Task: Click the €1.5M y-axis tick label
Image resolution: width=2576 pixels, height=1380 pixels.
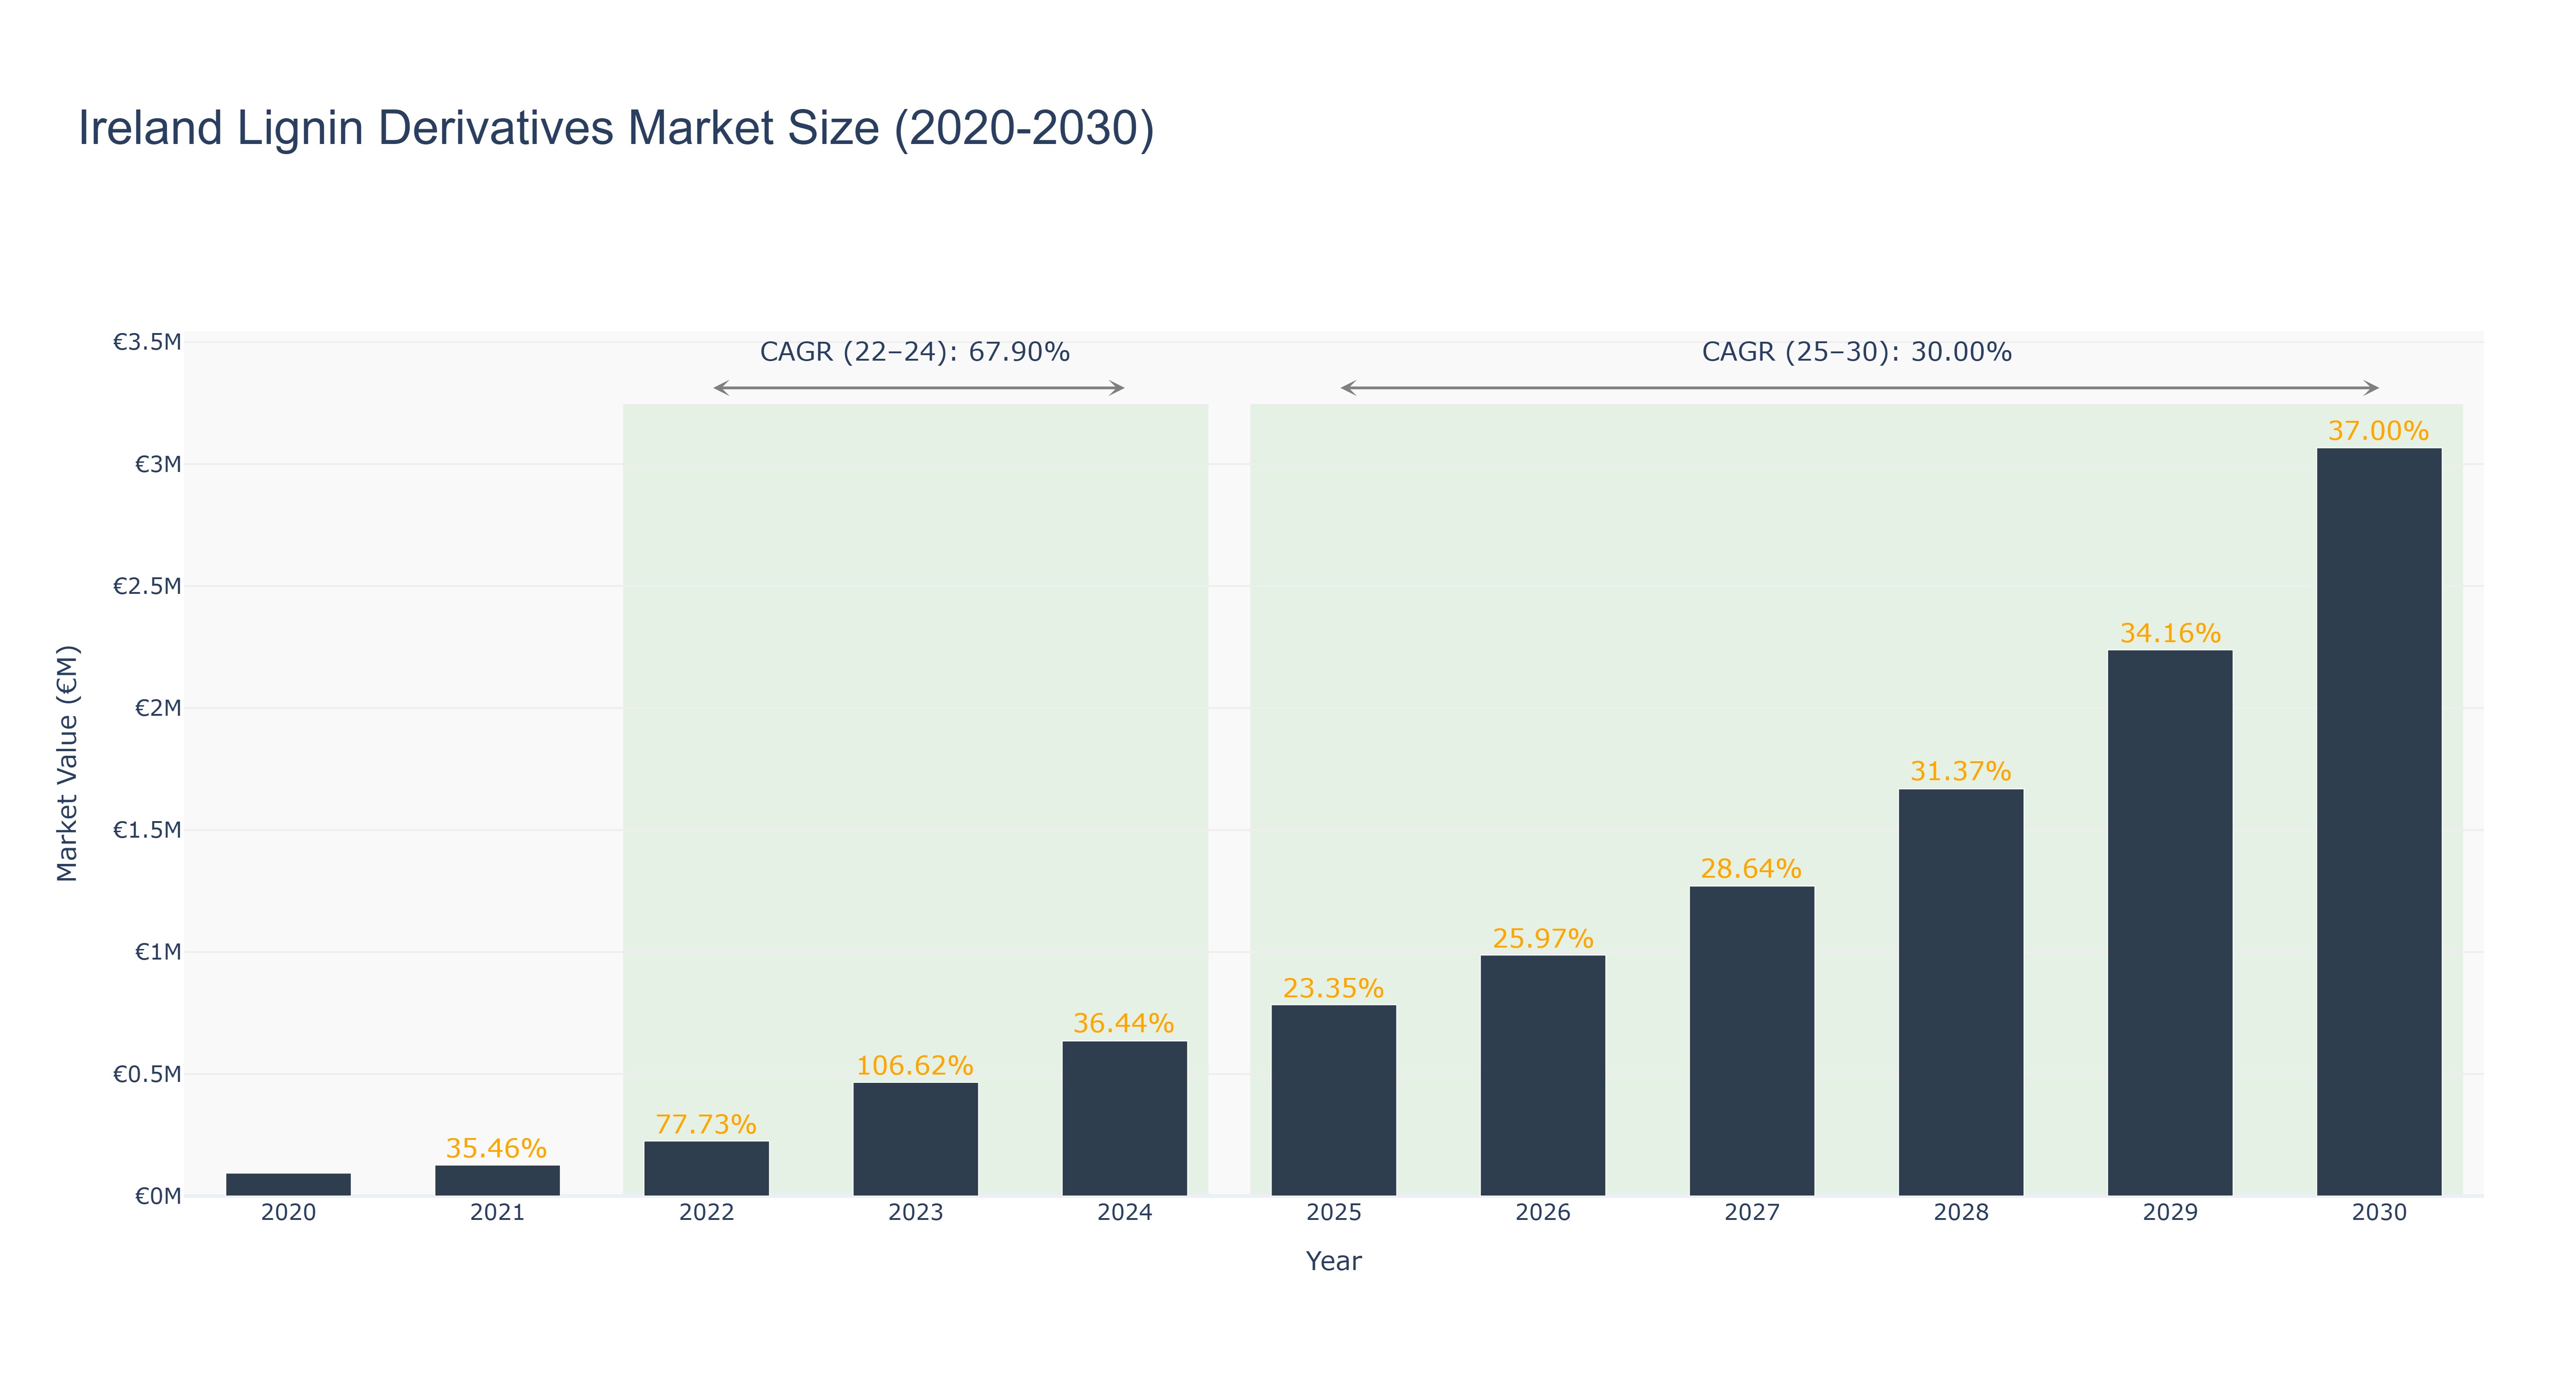Action: point(147,830)
